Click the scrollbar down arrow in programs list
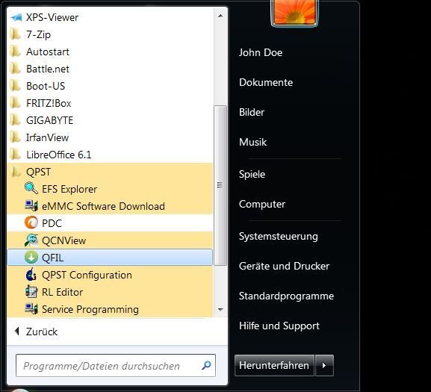The height and width of the screenshot is (392, 431). (220, 310)
